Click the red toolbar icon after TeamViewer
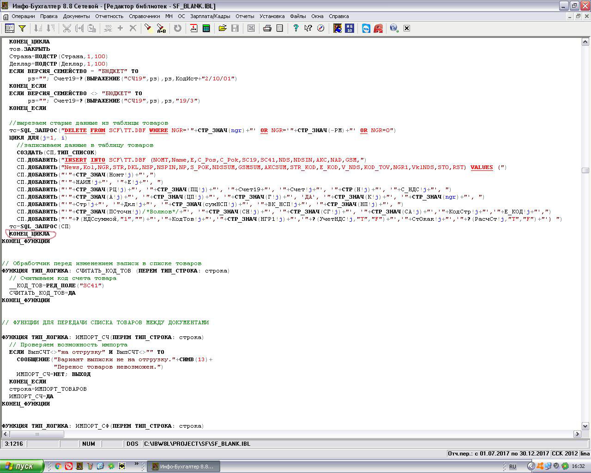 [x=378, y=28]
